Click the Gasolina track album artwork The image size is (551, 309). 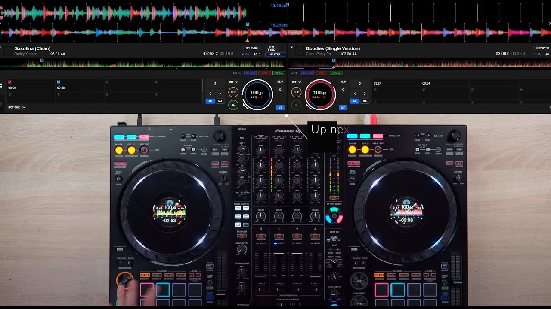coord(7,51)
